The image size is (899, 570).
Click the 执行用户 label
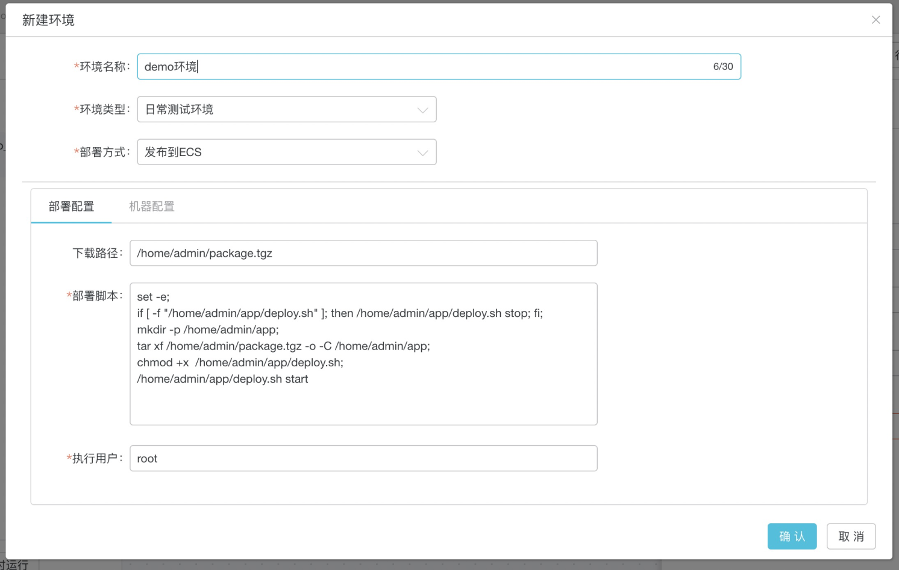95,458
